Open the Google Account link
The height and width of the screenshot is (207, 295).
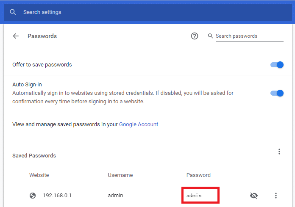(x=139, y=124)
